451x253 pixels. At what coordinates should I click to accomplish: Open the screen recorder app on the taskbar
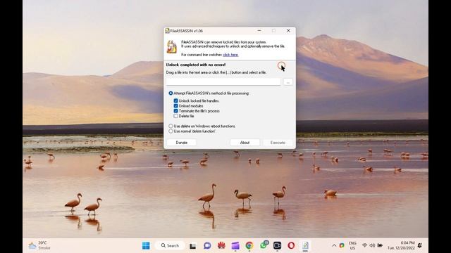click(x=277, y=245)
